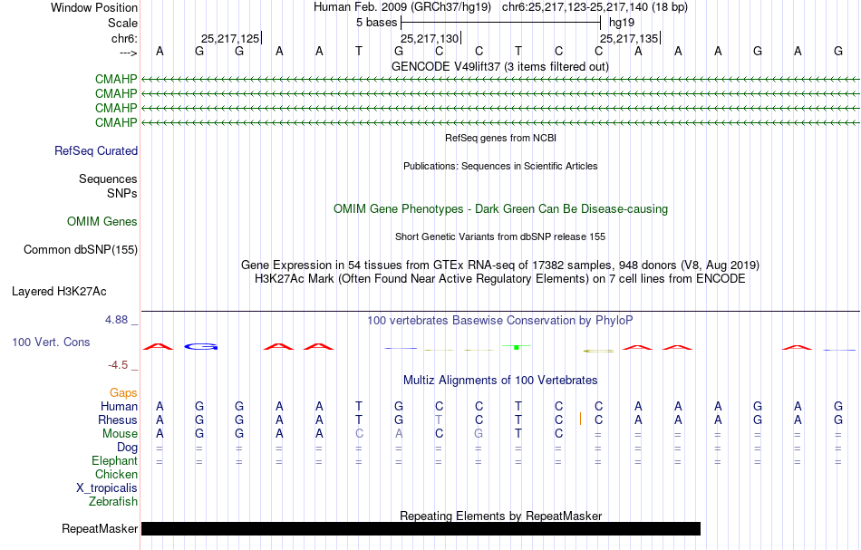The image size is (861, 550).
Task: Open the Common dbSNP(155) track label
Action: (81, 250)
